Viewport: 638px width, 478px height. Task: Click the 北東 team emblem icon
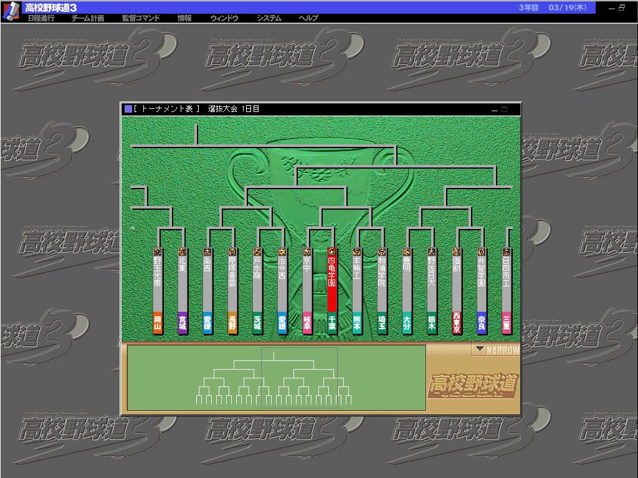tap(183, 251)
